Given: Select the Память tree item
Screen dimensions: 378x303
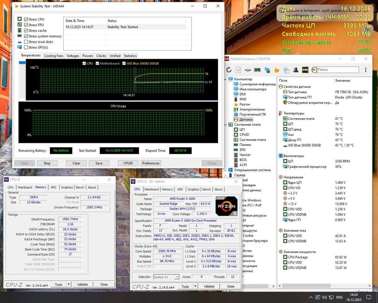Looking at the screenshot, I should (x=245, y=145).
